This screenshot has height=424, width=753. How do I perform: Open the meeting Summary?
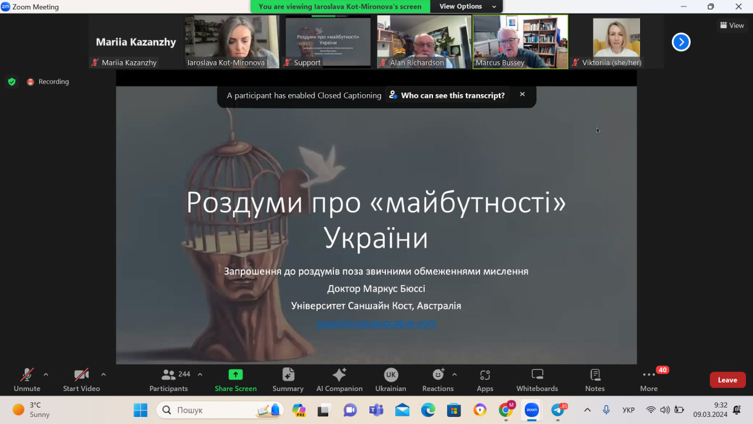point(288,380)
